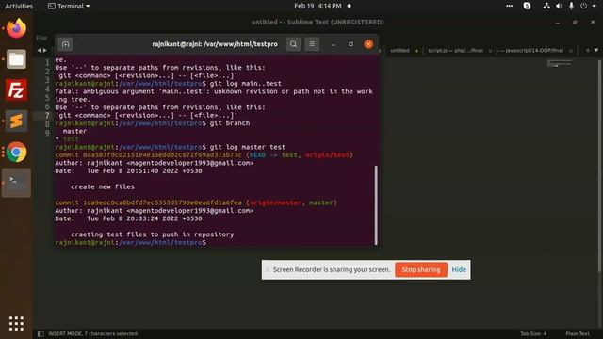Maximize the terminal window
Screen dimensions: 603x339
click(x=350, y=44)
